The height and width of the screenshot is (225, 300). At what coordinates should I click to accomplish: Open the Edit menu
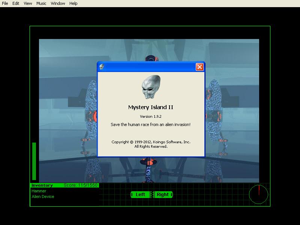point(15,3)
